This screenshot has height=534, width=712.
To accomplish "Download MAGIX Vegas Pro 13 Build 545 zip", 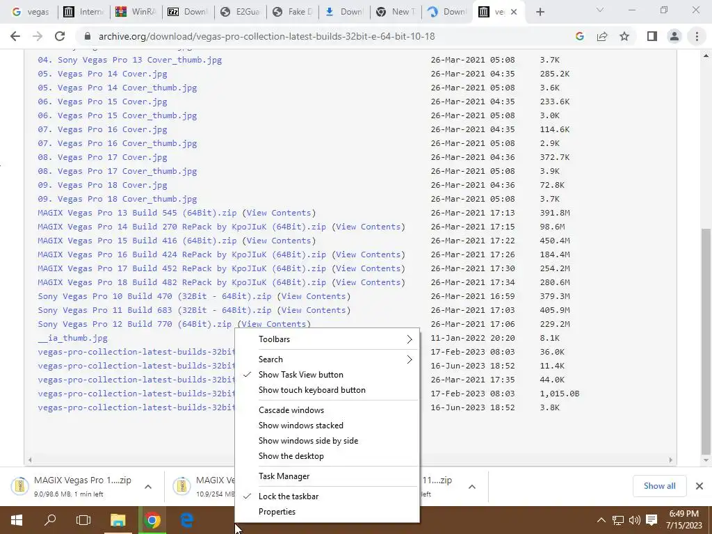I will (x=137, y=213).
